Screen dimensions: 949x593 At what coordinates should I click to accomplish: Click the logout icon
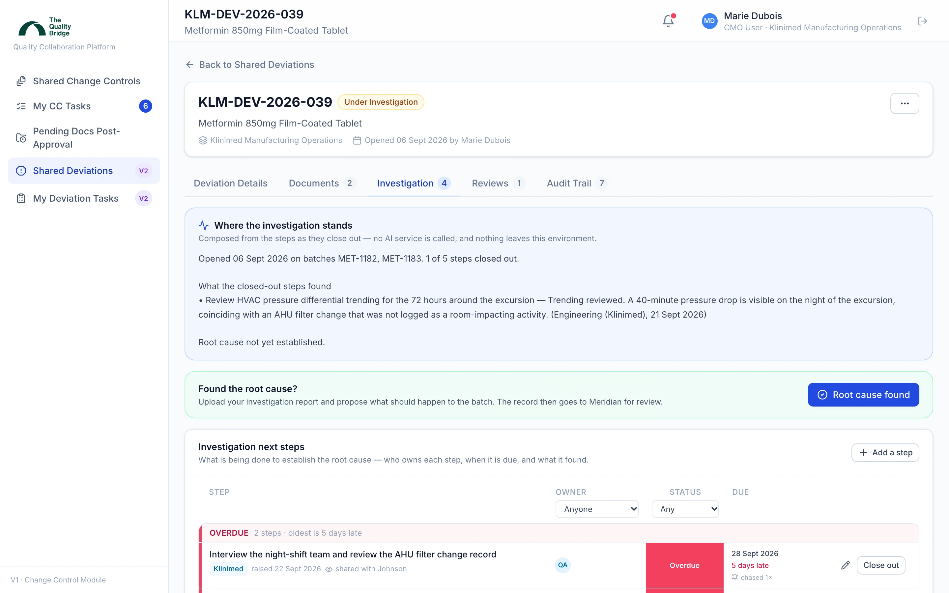click(x=922, y=21)
